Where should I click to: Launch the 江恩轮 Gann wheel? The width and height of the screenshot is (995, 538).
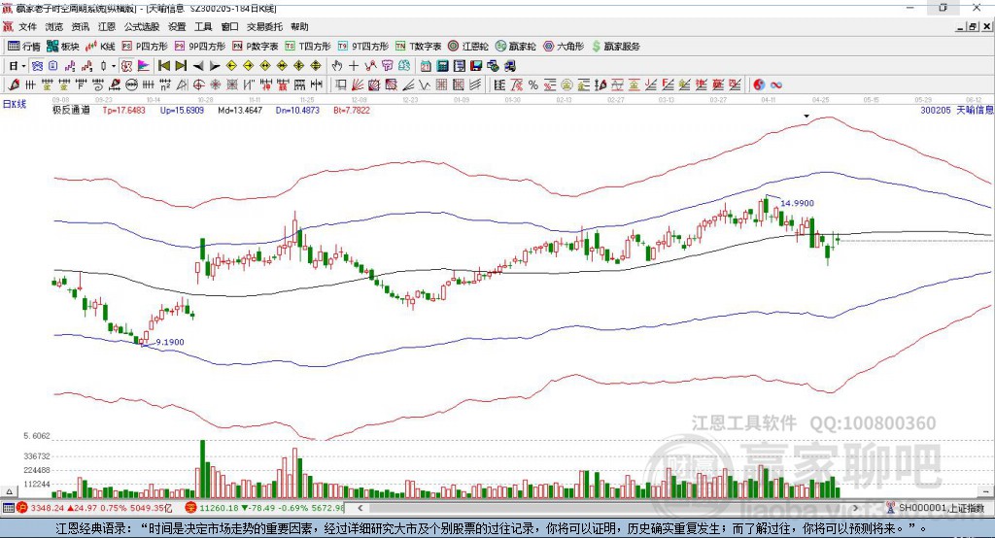click(x=468, y=47)
